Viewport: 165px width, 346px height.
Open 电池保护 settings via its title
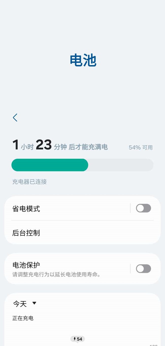tap(26, 265)
